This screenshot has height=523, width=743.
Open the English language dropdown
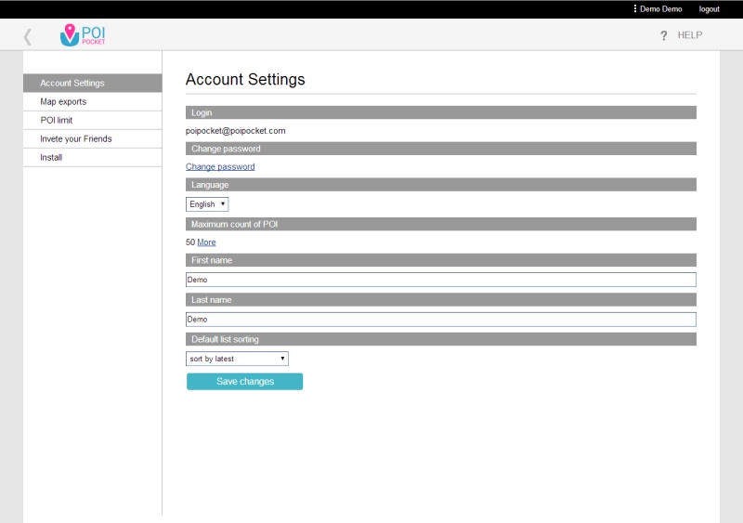pos(207,203)
